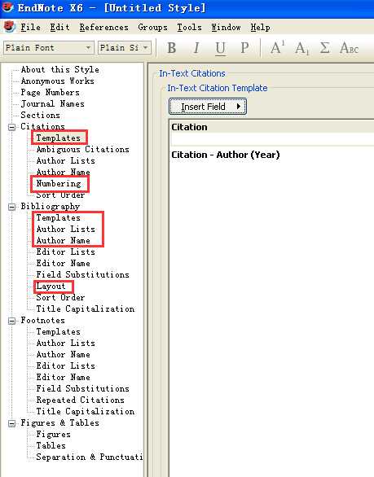This screenshot has width=374, height=477.
Task: Select Editor Lists under Bibliography
Action: [x=65, y=252]
